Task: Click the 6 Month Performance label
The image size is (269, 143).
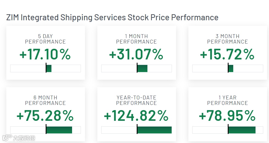Action: point(45,100)
